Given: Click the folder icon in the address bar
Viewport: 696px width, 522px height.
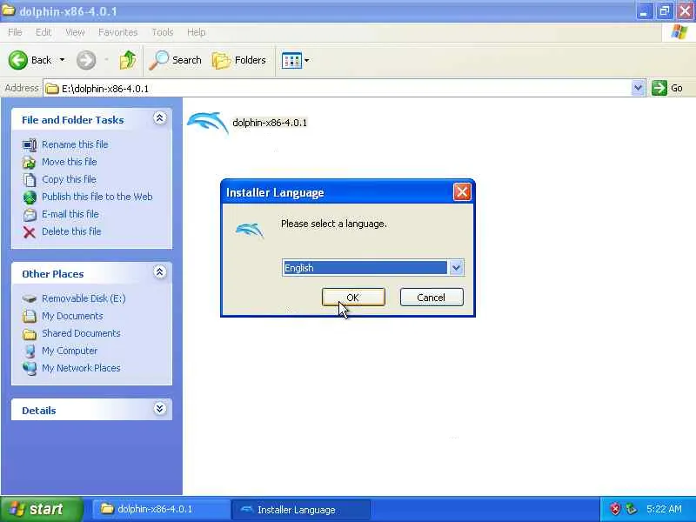Looking at the screenshot, I should (52, 89).
